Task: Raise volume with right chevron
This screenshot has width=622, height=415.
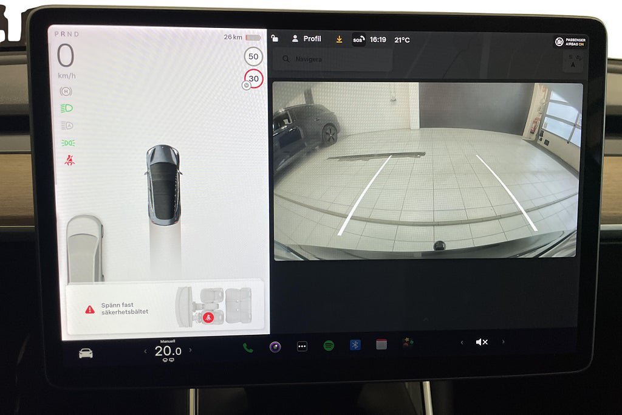Action: click(504, 341)
